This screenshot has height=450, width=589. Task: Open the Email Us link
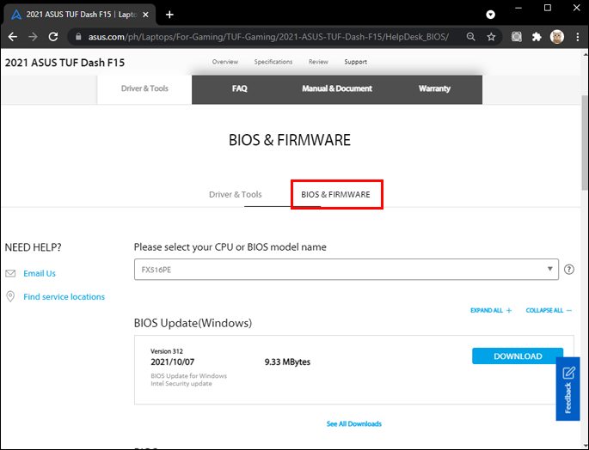click(x=40, y=273)
